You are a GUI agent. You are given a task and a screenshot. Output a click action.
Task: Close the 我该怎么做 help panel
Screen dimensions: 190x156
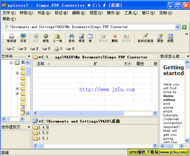point(188,56)
